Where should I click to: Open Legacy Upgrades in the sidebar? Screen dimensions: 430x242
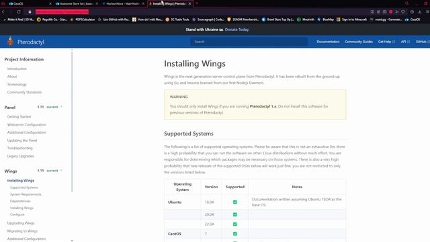pos(21,156)
